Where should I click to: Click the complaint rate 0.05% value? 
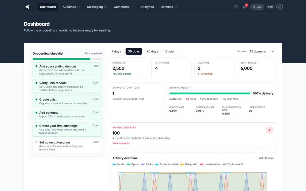coord(200,111)
